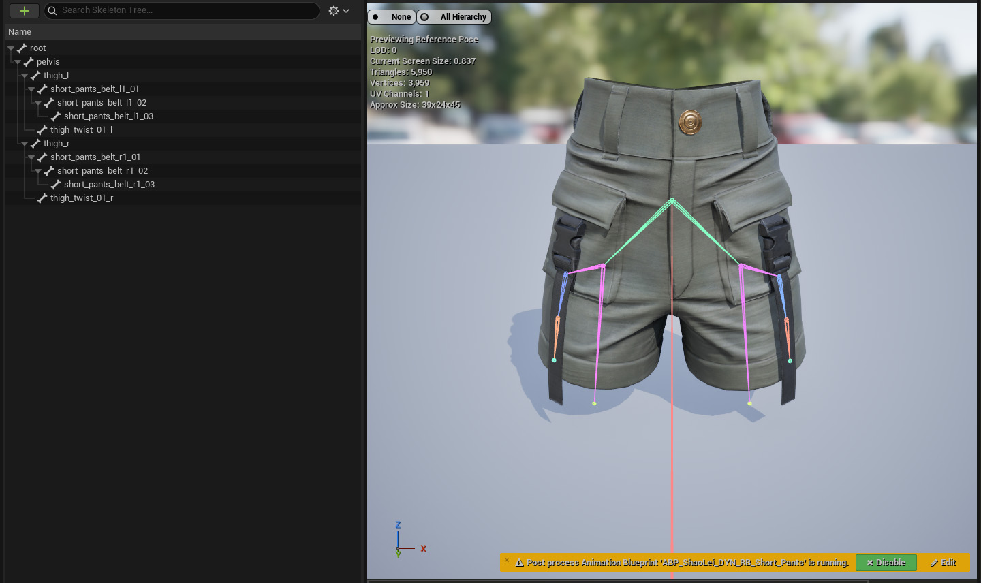
Task: Click the bone icon beside thigh_twist_01_l
Action: [42, 130]
